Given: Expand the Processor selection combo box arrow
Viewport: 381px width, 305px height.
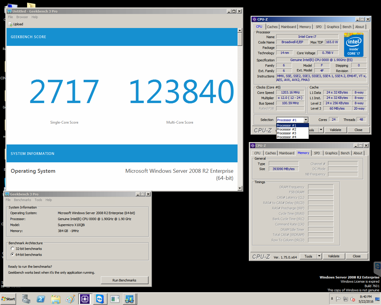Looking at the screenshot, I should 306,120.
